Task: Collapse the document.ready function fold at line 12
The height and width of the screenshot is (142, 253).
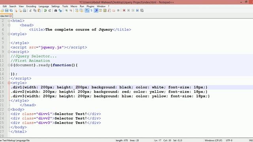Action: [x=9, y=65]
